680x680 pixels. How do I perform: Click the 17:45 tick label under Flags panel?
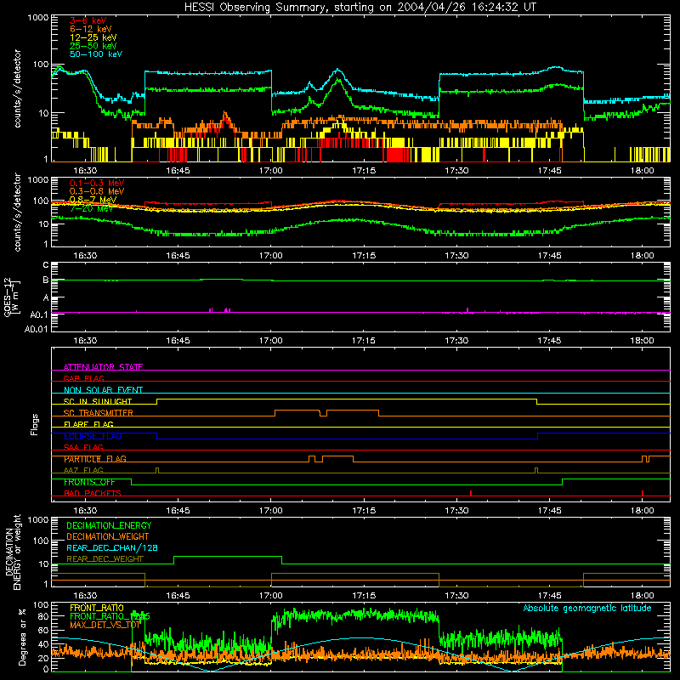(x=549, y=511)
